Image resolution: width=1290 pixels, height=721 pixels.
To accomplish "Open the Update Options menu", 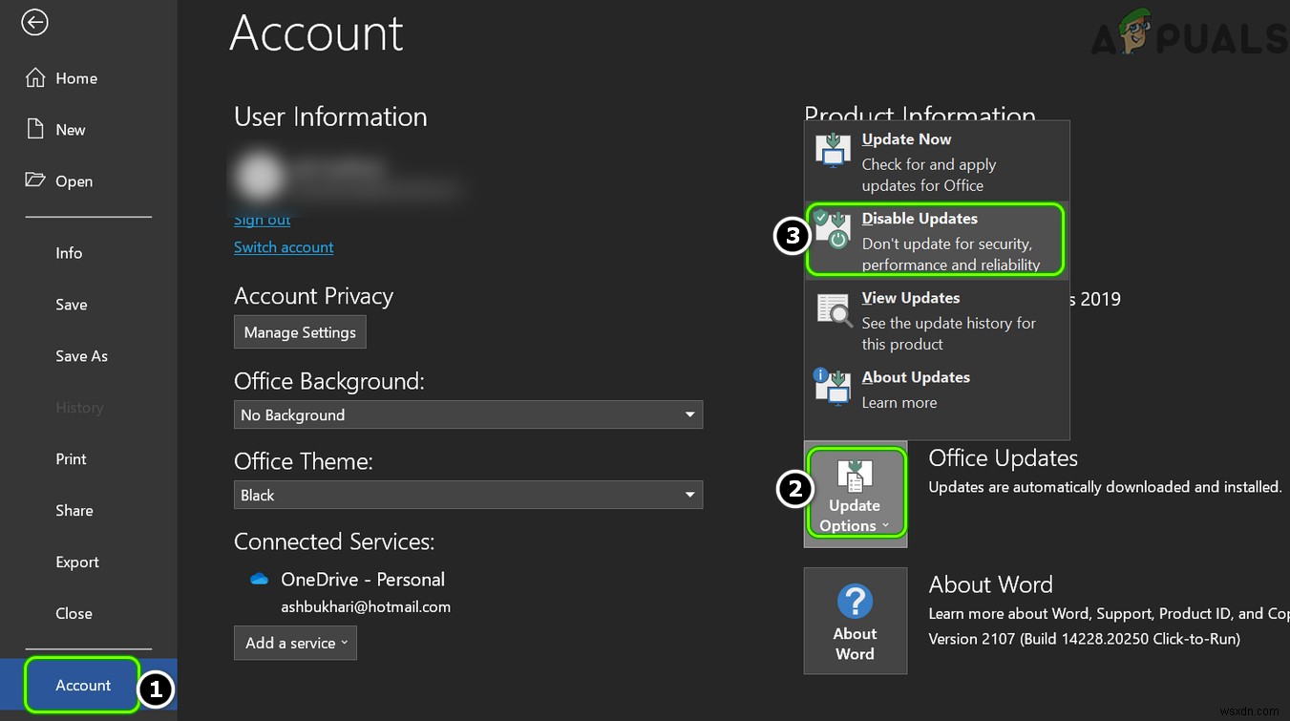I will (x=855, y=494).
